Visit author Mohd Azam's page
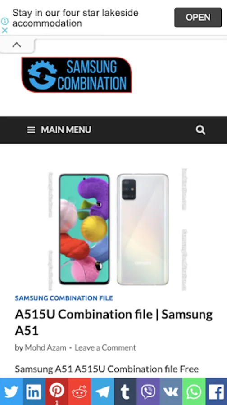Viewport: 227px width, 405px height. (x=45, y=348)
